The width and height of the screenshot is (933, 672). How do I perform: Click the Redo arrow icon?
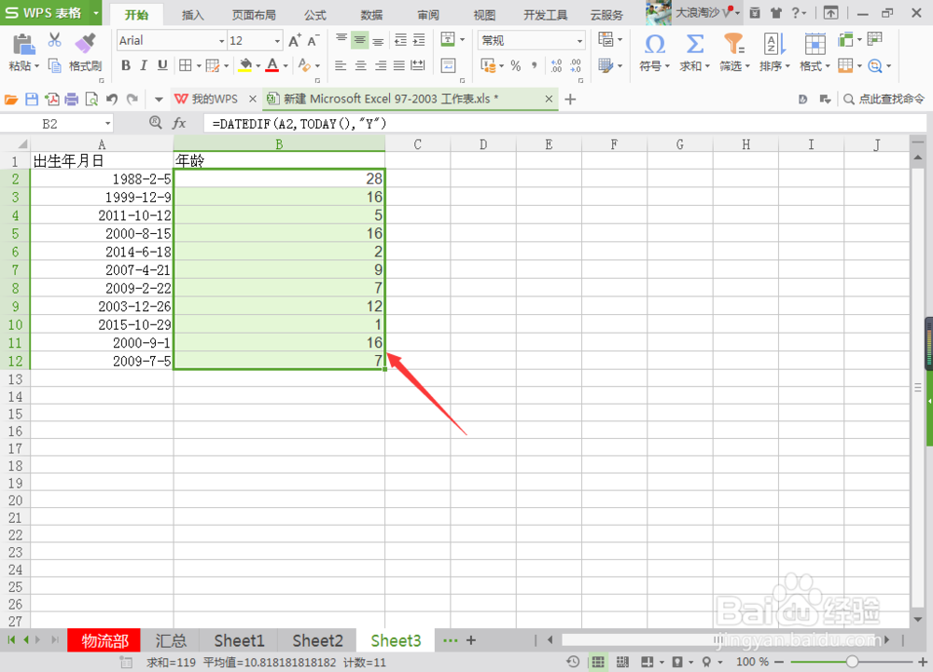(x=132, y=99)
